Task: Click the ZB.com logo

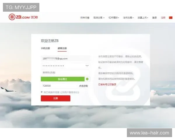Action: coord(23,17)
